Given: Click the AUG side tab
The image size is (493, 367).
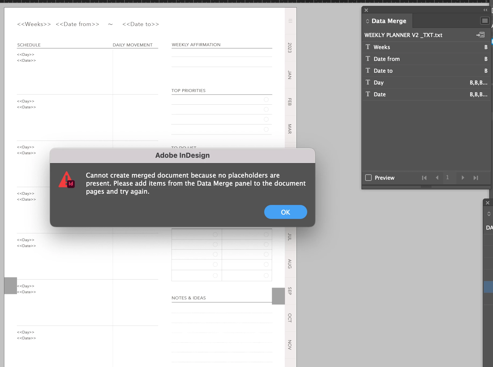Looking at the screenshot, I should coord(290,264).
